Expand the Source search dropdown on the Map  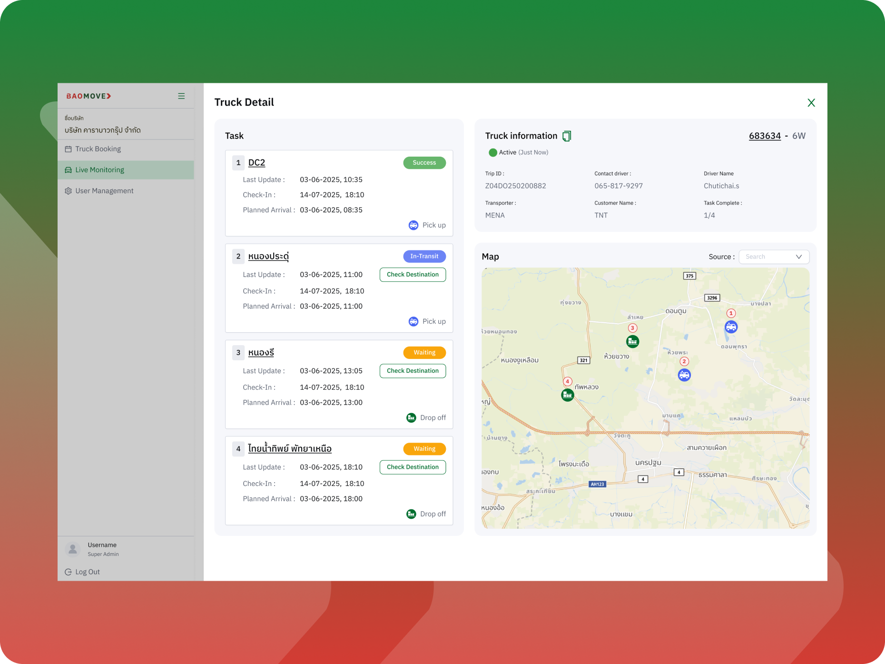point(799,257)
